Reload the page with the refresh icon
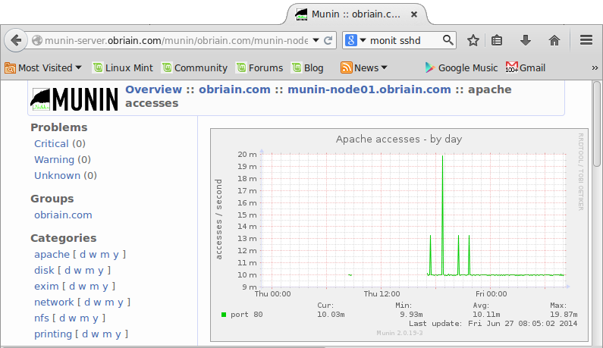 [x=328, y=40]
